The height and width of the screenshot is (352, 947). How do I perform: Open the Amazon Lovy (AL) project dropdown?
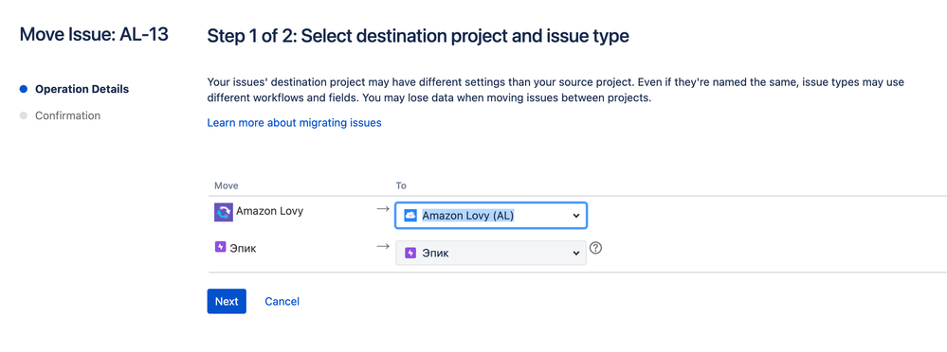(x=490, y=215)
